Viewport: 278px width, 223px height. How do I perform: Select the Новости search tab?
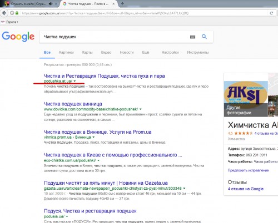127,53
